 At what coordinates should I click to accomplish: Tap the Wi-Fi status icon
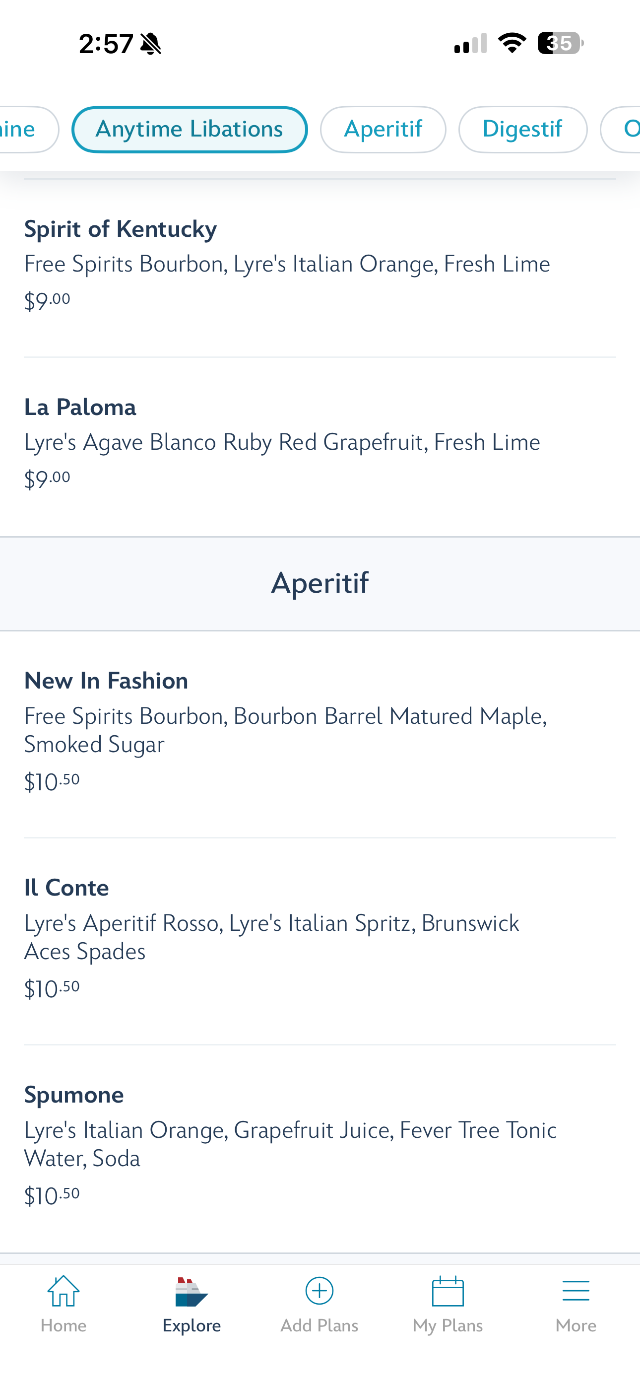tap(512, 43)
